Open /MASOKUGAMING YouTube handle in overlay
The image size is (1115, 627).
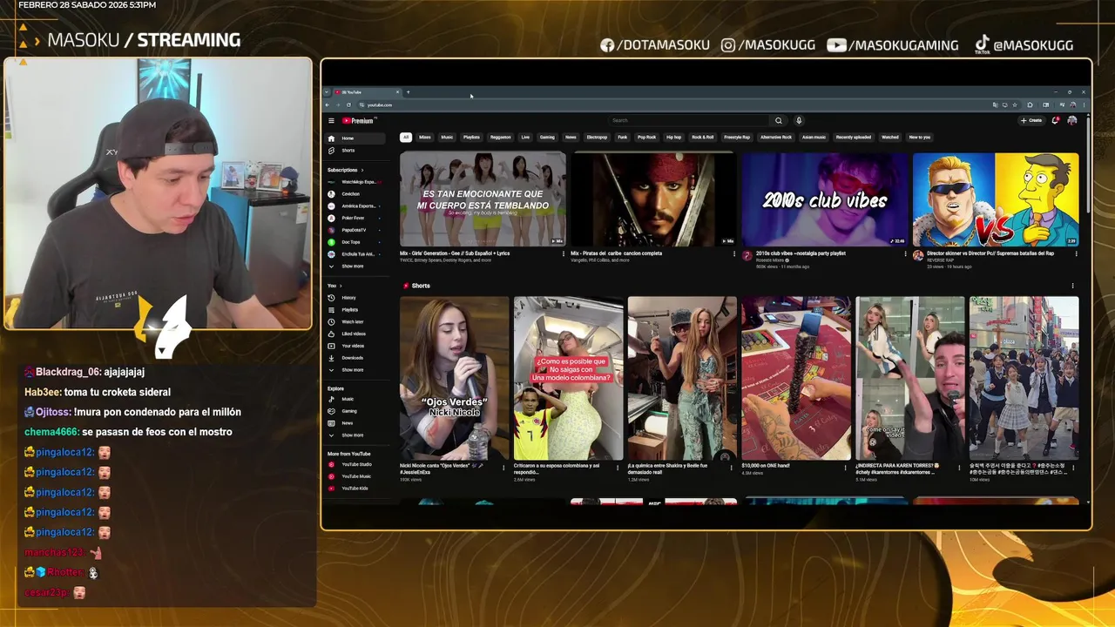(x=893, y=45)
